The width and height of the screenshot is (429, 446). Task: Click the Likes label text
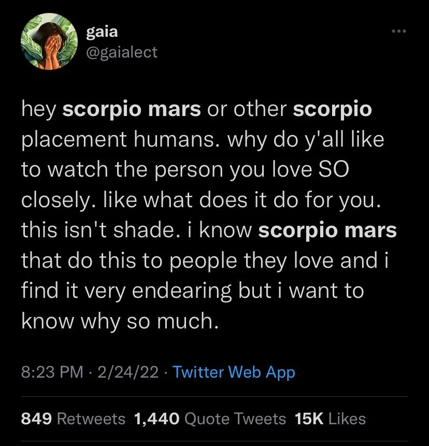(x=348, y=419)
